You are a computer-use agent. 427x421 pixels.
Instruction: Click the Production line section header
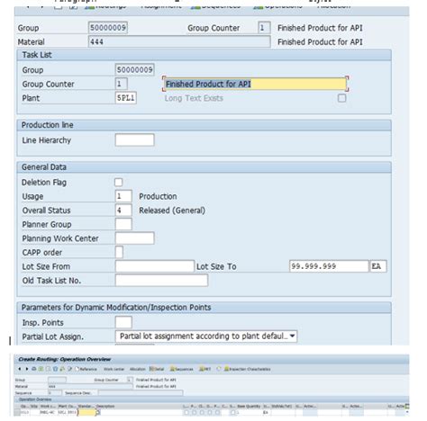tap(204, 125)
